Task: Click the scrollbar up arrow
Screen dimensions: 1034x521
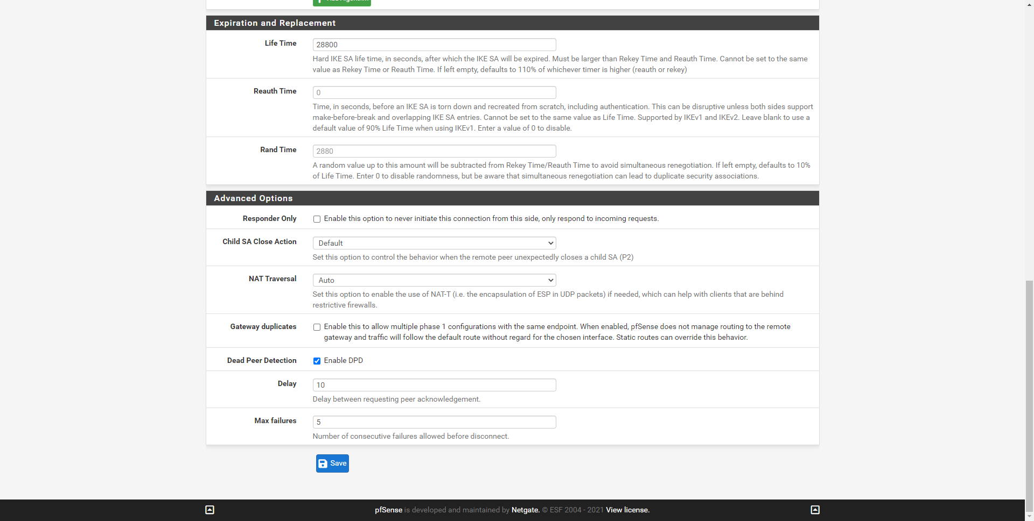Action: [1029, 4]
